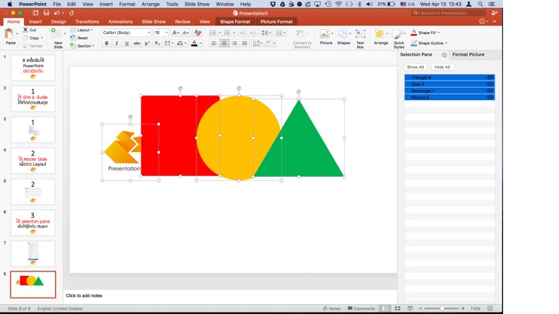Toggle visibility of Triangle 4
559x314 pixels.
pos(490,78)
